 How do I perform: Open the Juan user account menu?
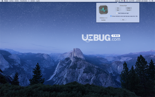(142, 1)
